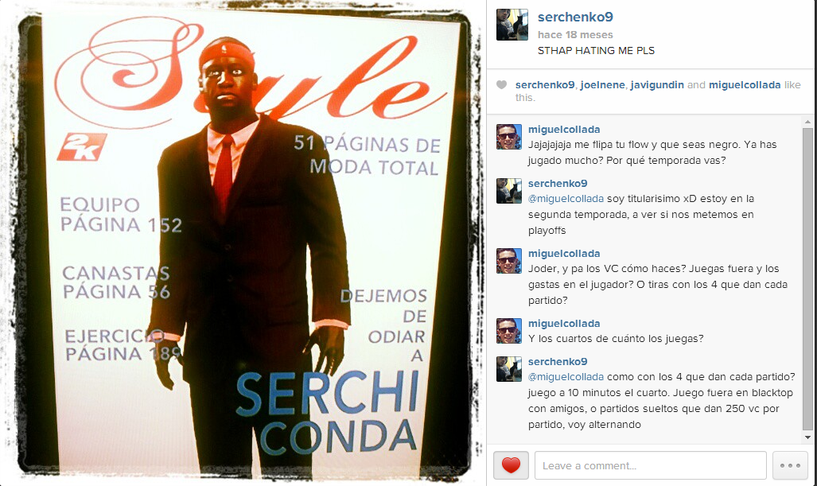Open javigundin in the likes list
Screen dimensions: 817x486
(x=656, y=85)
